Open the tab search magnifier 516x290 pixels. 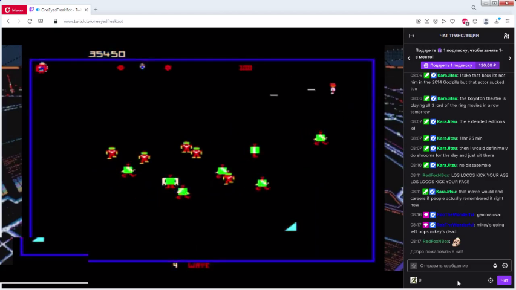click(x=474, y=8)
